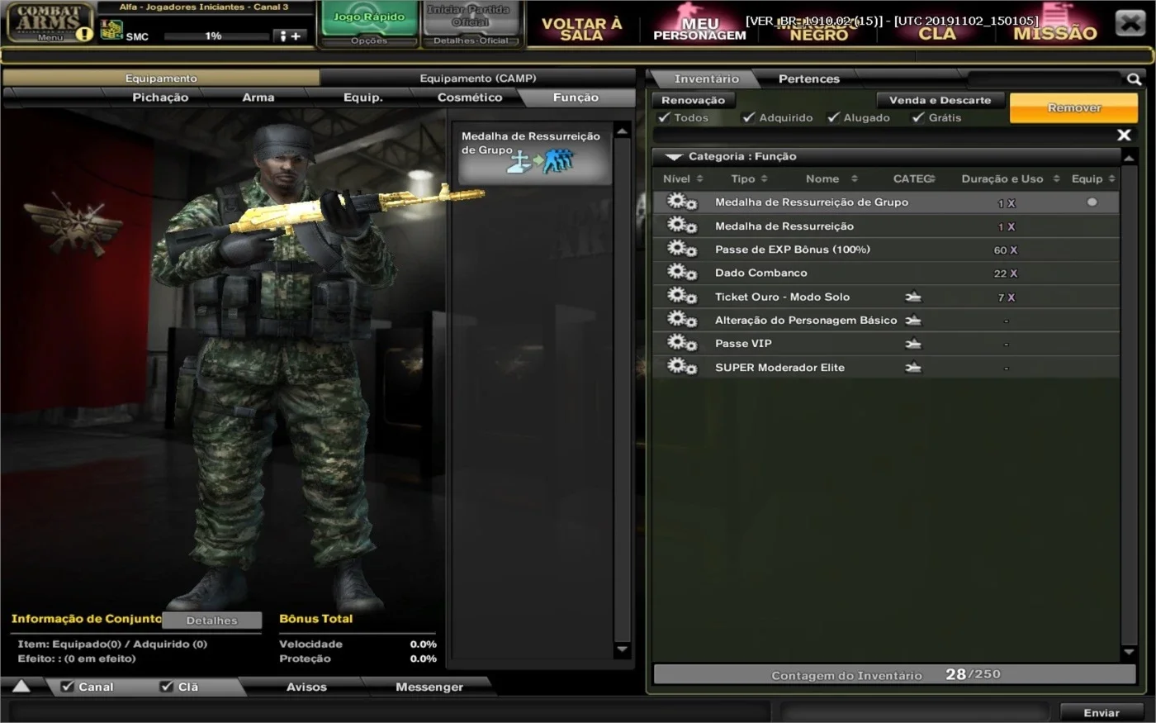
Task: Click gear icon beside Medalha de Ressurreição row
Action: (682, 226)
